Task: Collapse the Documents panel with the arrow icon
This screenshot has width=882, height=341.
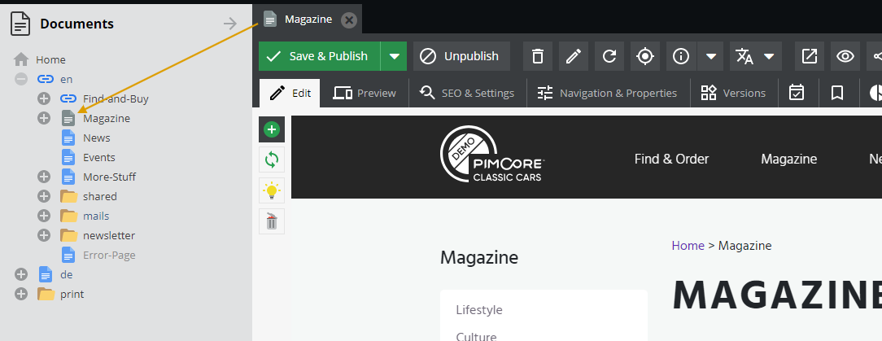Action: [x=230, y=23]
